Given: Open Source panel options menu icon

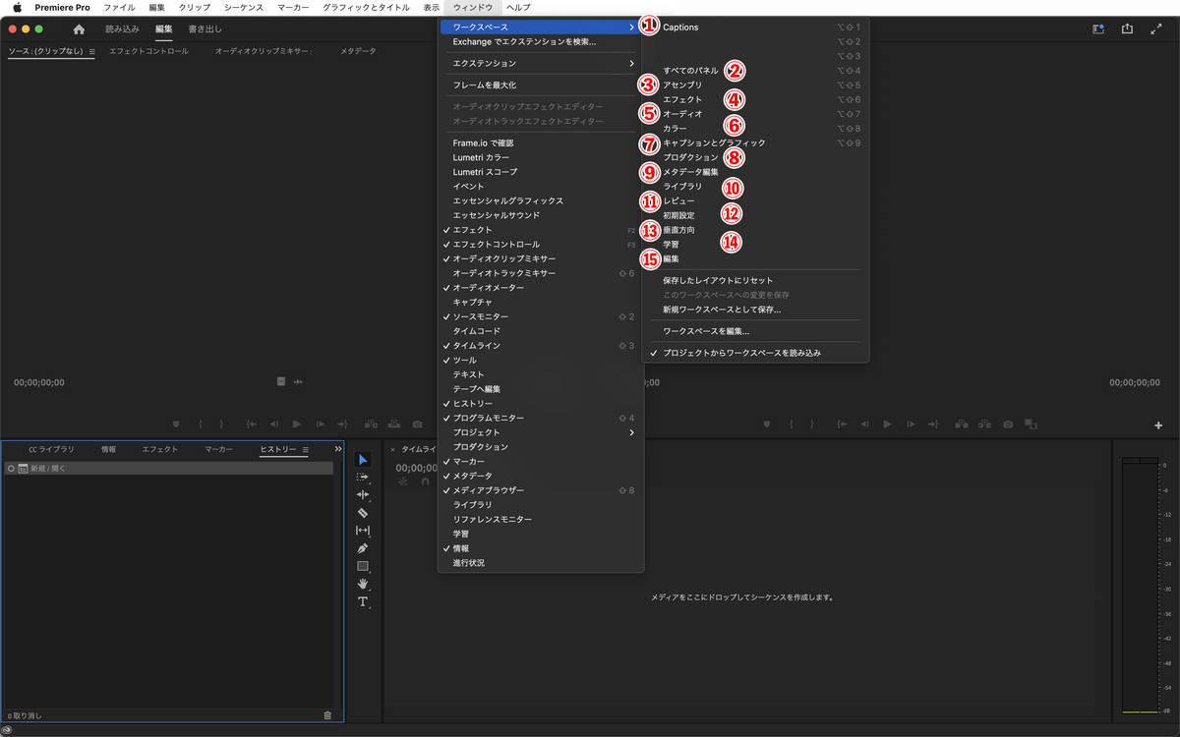Looking at the screenshot, I should click(92, 51).
